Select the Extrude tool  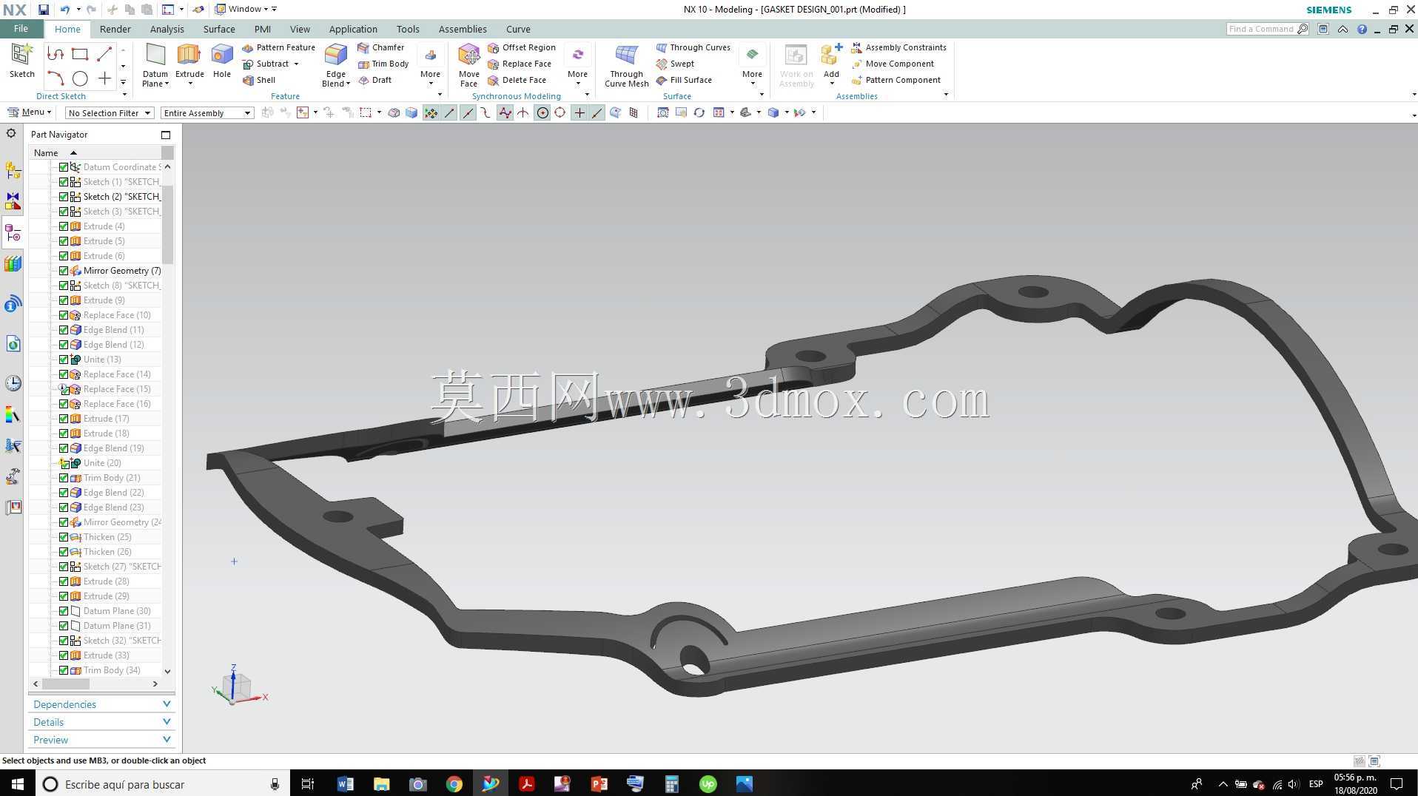click(x=189, y=60)
